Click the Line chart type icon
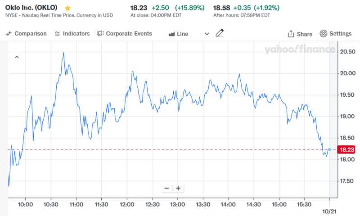360x216 pixels. [x=171, y=34]
